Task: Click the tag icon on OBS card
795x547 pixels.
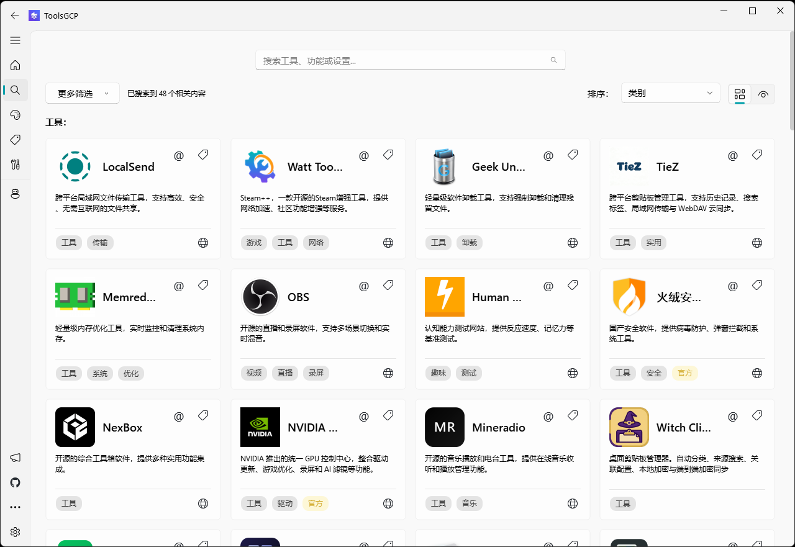Action: [388, 285]
